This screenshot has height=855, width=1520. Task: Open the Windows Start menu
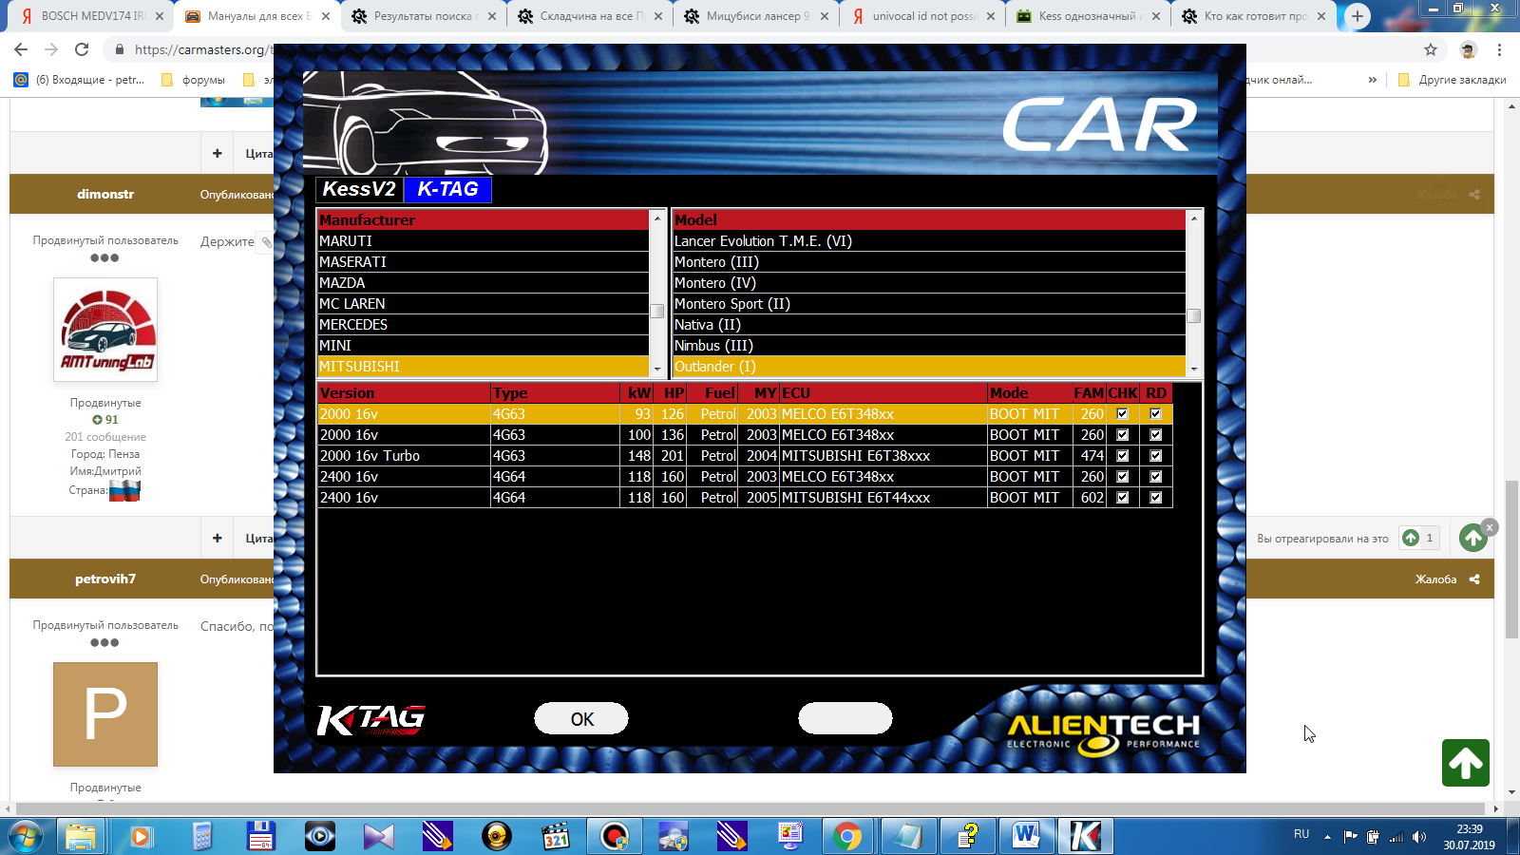coord(25,836)
